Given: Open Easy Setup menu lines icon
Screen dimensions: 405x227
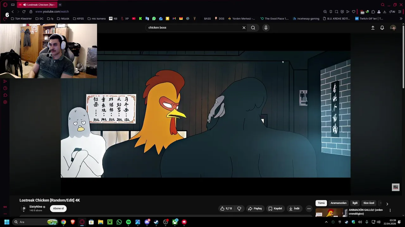Looking at the screenshot, I should [400, 12].
